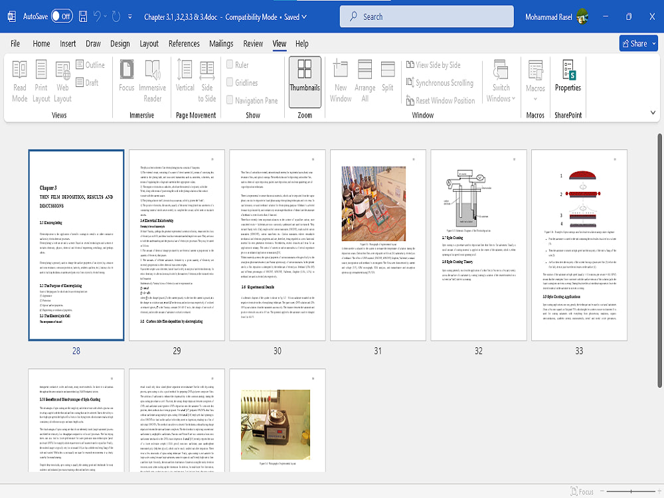Open the Layout tab
The height and width of the screenshot is (498, 664).
tap(149, 44)
